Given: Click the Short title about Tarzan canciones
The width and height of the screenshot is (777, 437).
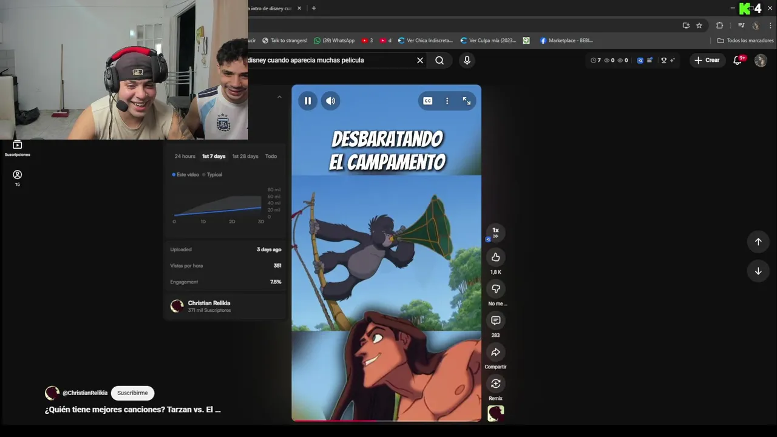Looking at the screenshot, I should [132, 410].
